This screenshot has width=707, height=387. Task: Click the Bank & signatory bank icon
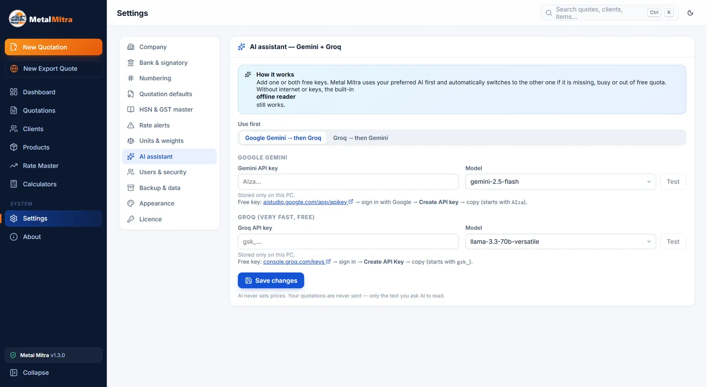pos(131,63)
